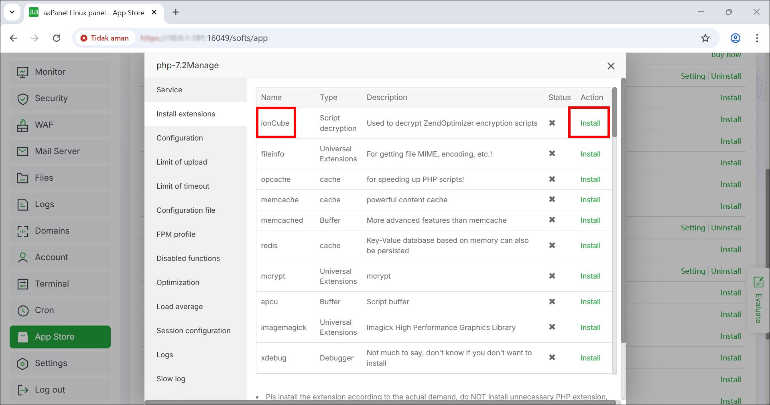Image resolution: width=770 pixels, height=405 pixels.
Task: Open Security via its shield icon
Action: (x=23, y=99)
